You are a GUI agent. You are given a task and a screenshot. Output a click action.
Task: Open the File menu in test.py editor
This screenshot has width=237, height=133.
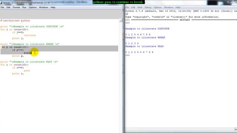3,7
